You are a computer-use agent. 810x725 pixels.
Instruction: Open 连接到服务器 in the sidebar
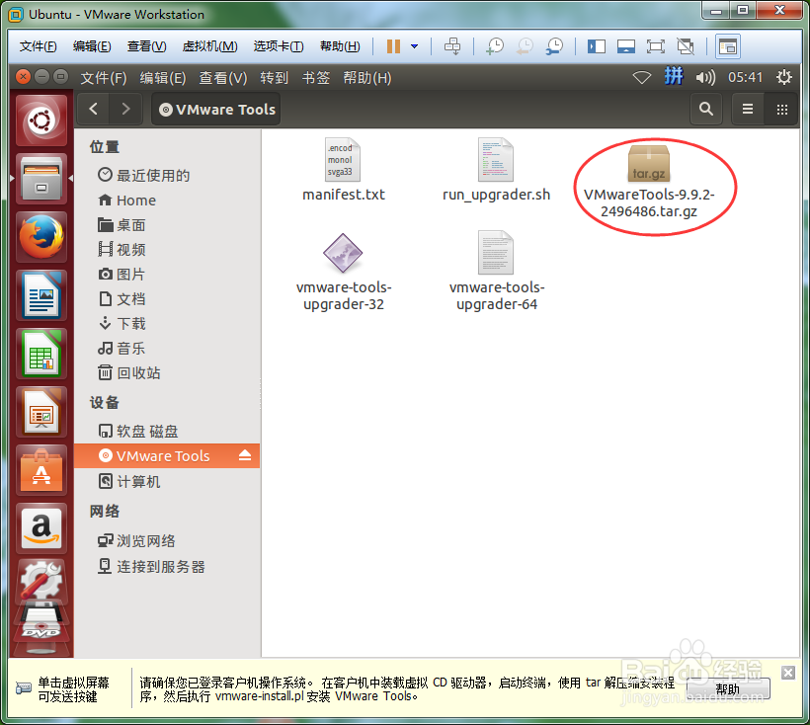click(151, 567)
